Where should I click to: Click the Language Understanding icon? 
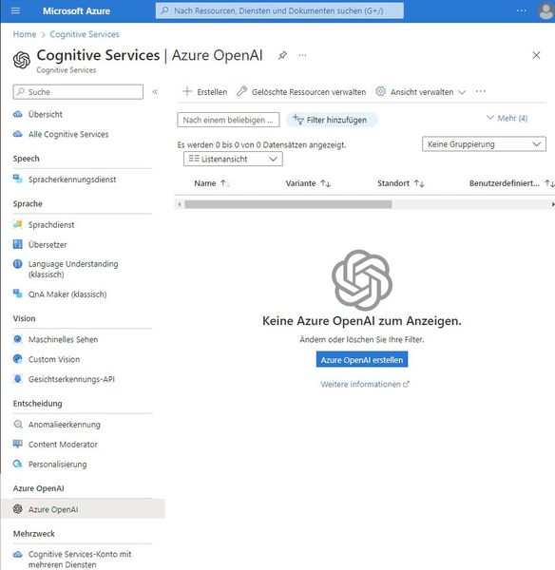(17, 264)
